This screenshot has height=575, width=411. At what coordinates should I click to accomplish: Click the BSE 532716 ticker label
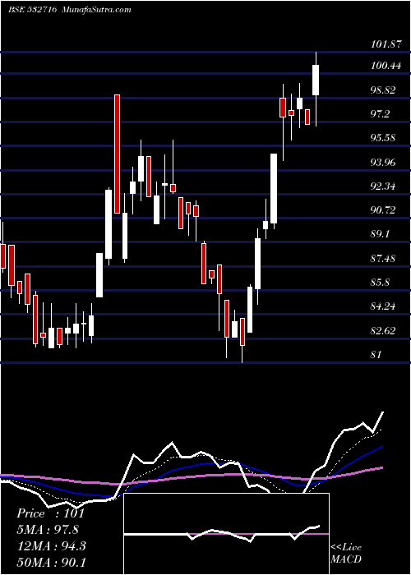coord(32,10)
